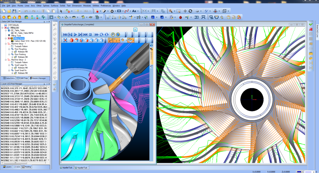The image size is (319, 173).
Task: Click the green checkmark OK icon
Action: (311, 24)
